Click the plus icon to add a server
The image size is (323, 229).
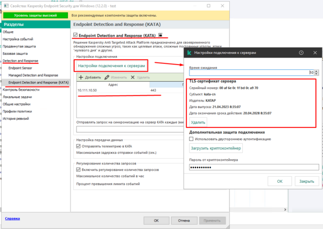click(81, 77)
